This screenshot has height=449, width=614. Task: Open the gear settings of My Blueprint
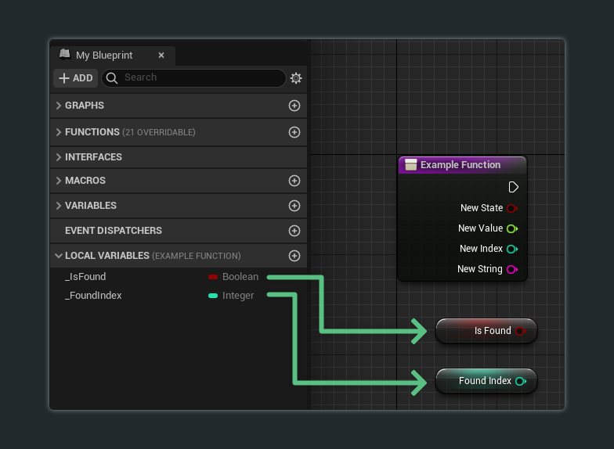[296, 78]
